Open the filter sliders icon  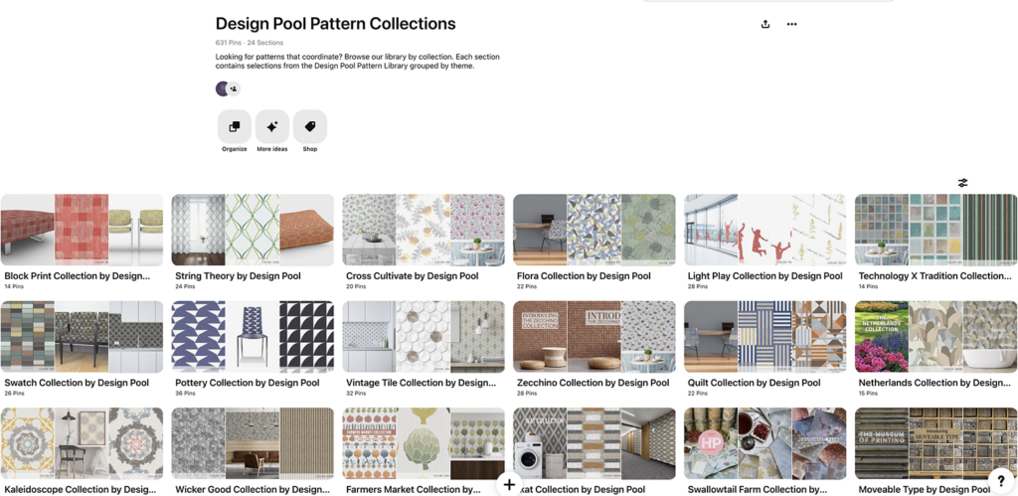click(x=962, y=183)
